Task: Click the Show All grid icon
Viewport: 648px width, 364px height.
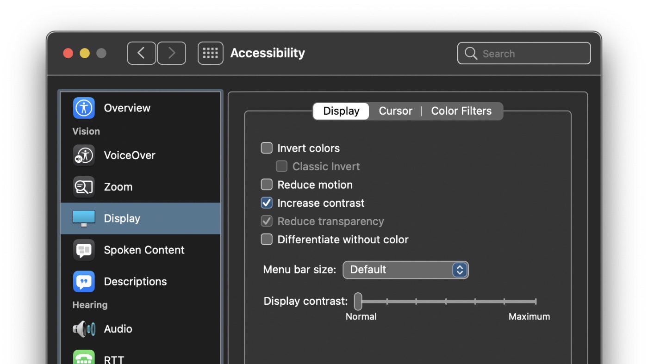Action: 210,53
